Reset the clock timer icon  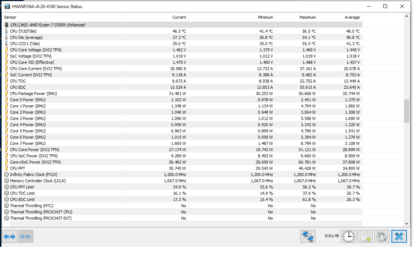(x=348, y=236)
